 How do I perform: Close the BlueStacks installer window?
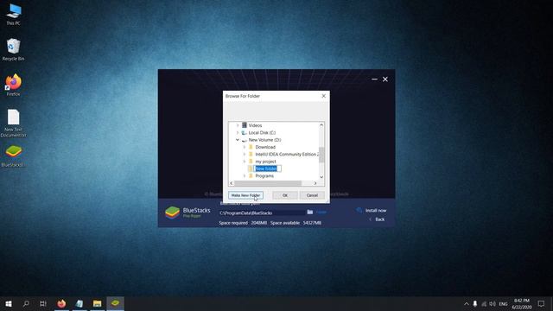(x=385, y=79)
